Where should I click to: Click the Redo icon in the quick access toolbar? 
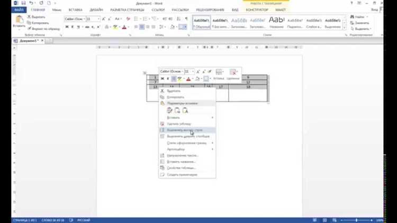point(41,3)
